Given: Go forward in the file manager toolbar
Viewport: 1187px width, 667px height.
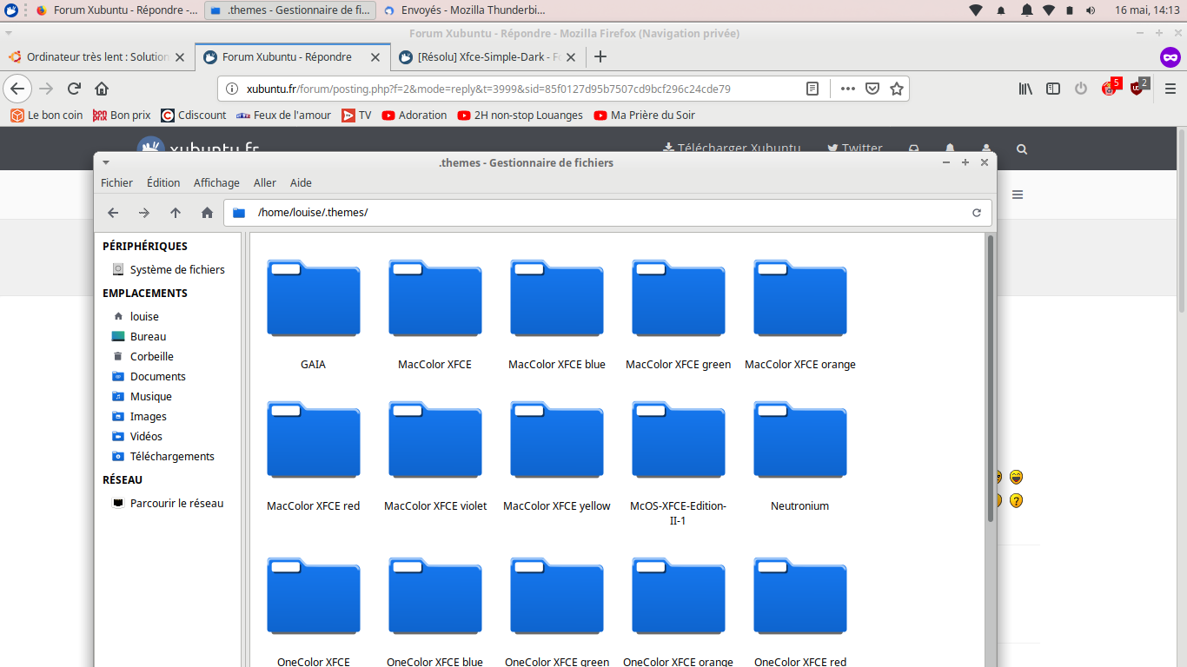Looking at the screenshot, I should click(x=144, y=213).
